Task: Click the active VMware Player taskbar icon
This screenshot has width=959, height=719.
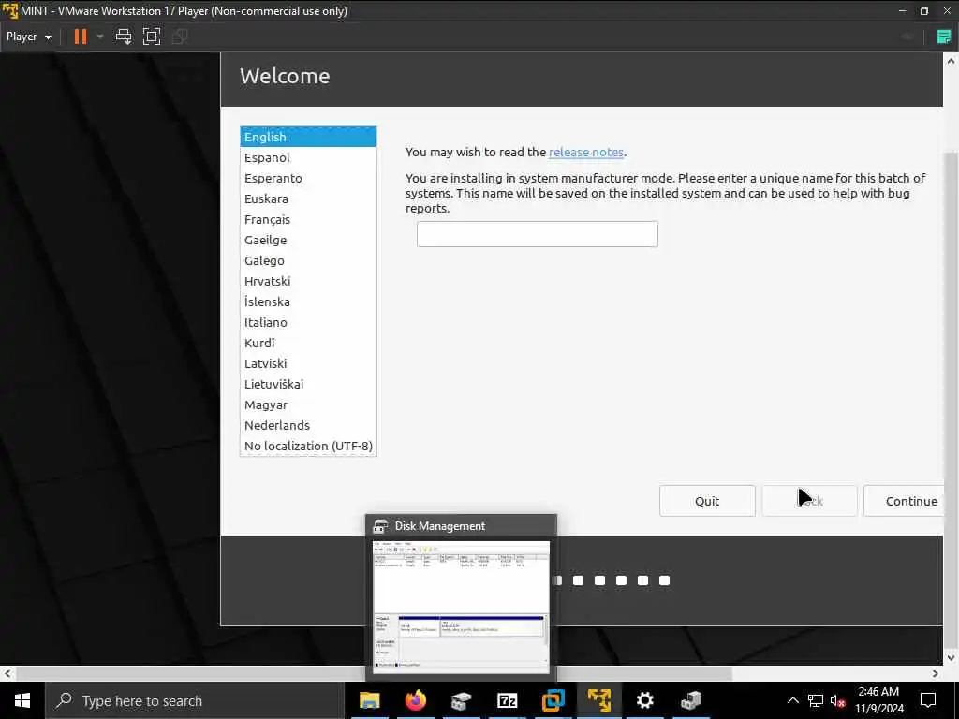Action: tap(598, 700)
